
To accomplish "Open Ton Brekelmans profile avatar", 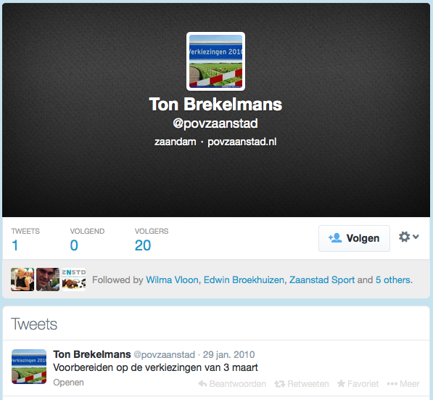I will click(215, 61).
